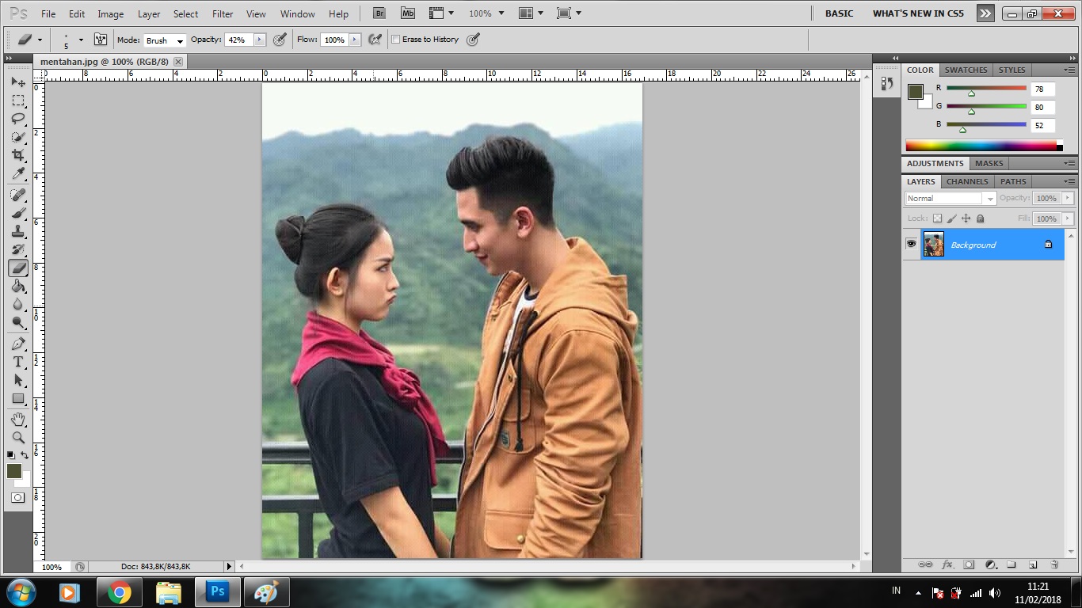
Task: Enable the Erase to History checkbox
Action: point(396,39)
